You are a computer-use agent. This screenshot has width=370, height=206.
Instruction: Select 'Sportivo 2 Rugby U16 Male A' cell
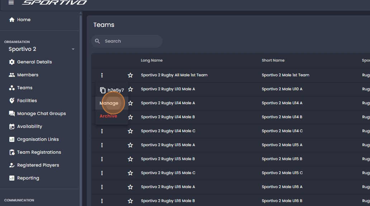(168, 187)
